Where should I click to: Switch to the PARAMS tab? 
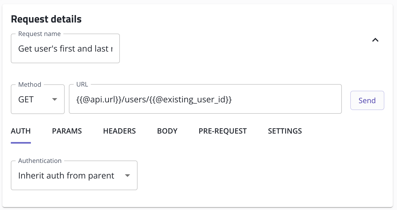(67, 131)
